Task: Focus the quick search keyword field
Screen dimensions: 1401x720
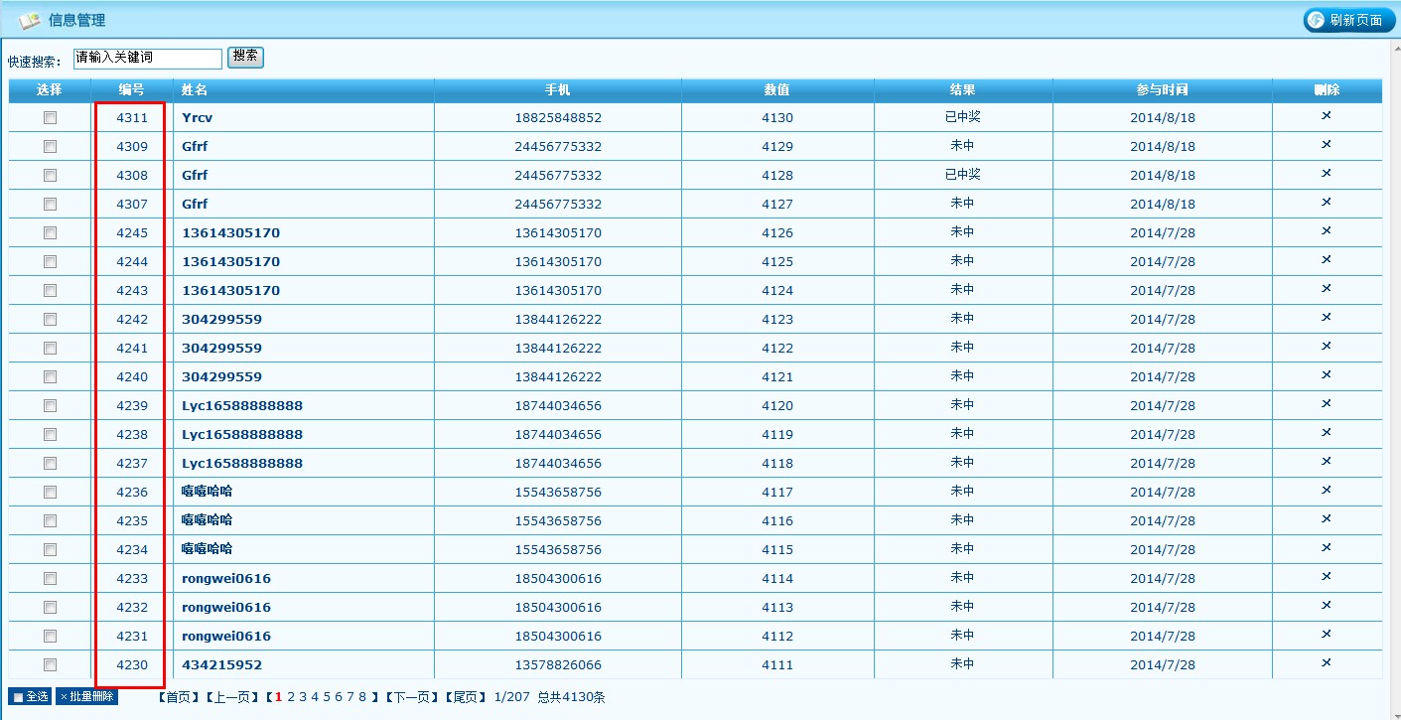Action: 147,59
